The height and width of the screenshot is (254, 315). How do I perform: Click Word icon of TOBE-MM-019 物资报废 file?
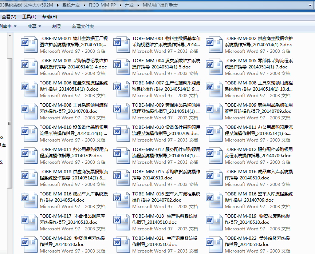pos(214,222)
